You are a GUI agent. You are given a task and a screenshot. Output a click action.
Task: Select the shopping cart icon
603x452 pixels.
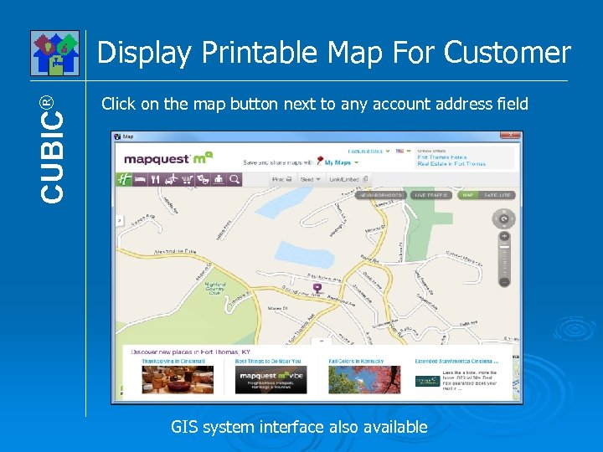click(x=187, y=179)
